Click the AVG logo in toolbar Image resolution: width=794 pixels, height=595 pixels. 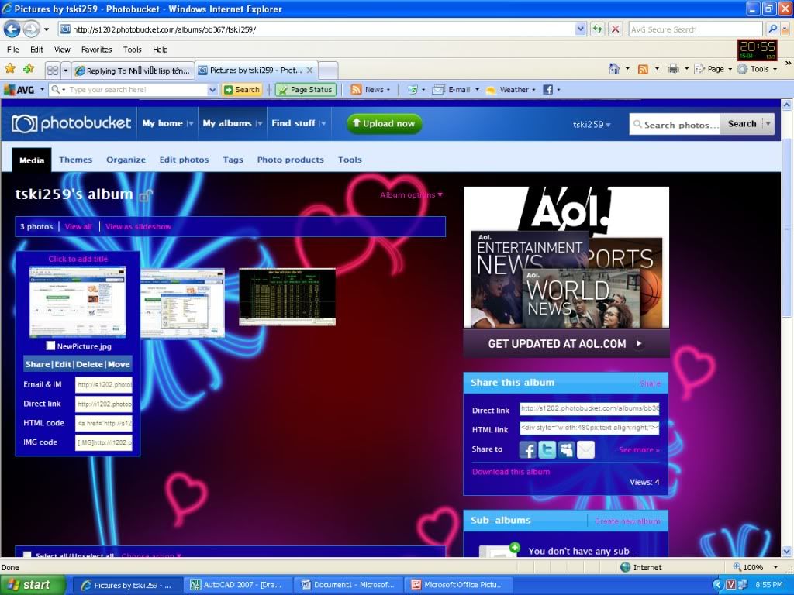pos(19,90)
